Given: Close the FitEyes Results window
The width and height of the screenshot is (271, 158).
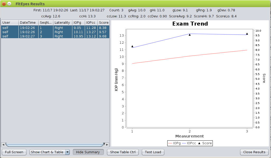Looking at the screenshot, I should [x=4, y=4].
